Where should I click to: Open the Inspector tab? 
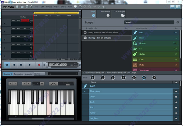pos(29,74)
